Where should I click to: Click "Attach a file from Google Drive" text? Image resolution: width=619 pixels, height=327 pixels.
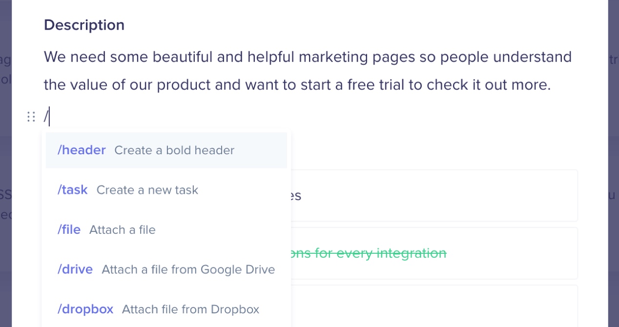coord(188,269)
